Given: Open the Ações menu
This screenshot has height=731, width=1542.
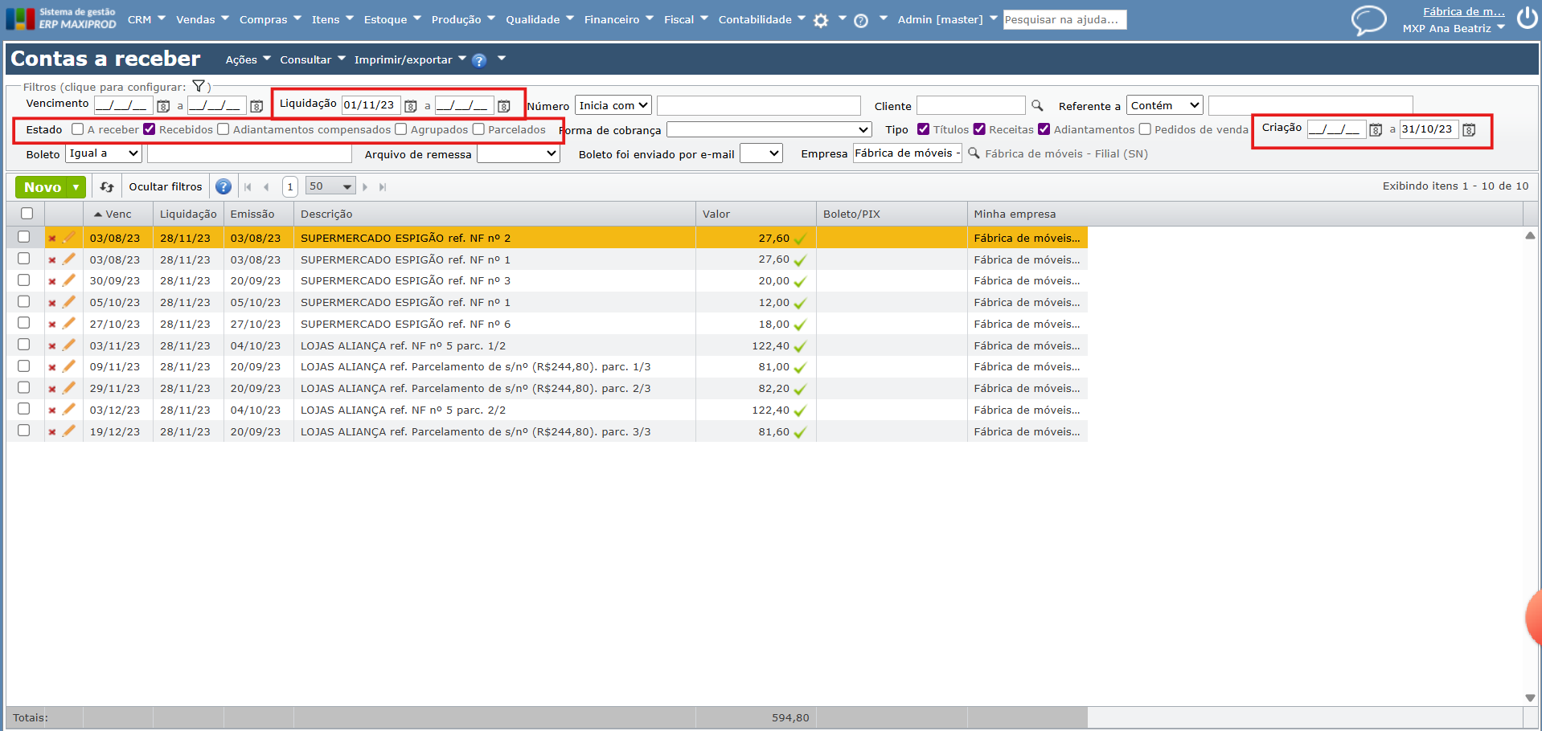Looking at the screenshot, I should (x=248, y=59).
